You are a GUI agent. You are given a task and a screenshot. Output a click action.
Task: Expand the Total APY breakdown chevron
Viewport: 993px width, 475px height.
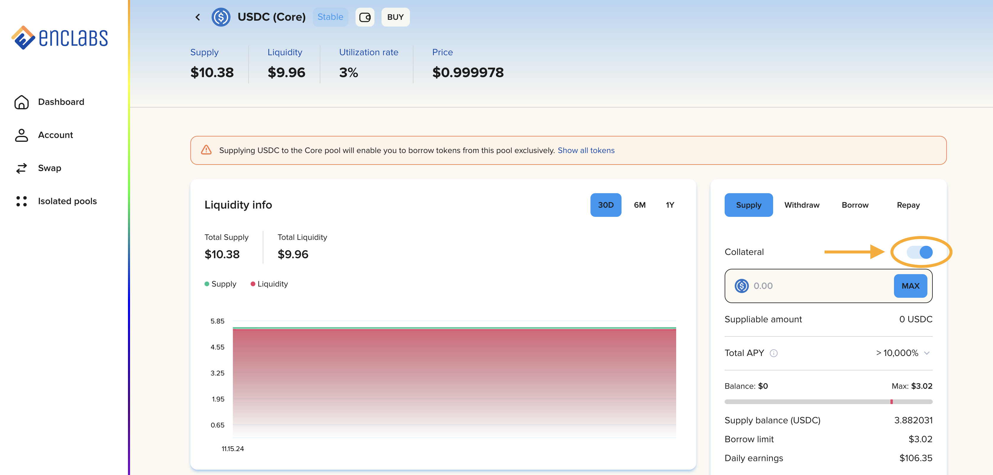point(927,353)
